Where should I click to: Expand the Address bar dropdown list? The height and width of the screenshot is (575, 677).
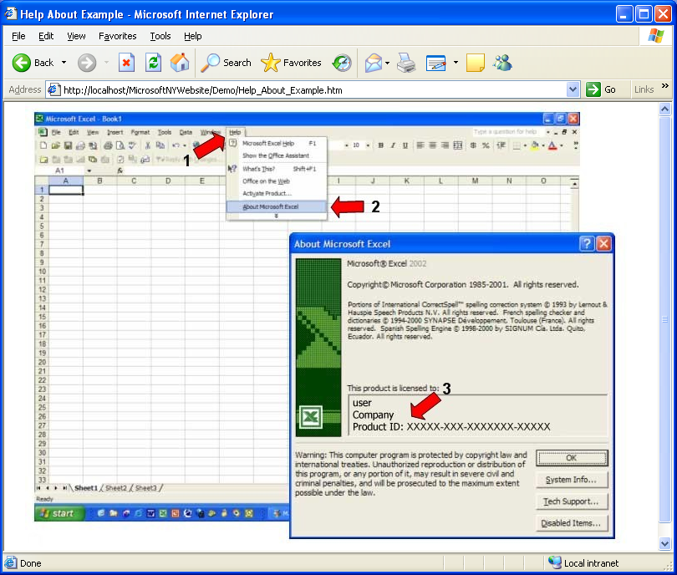click(x=573, y=89)
